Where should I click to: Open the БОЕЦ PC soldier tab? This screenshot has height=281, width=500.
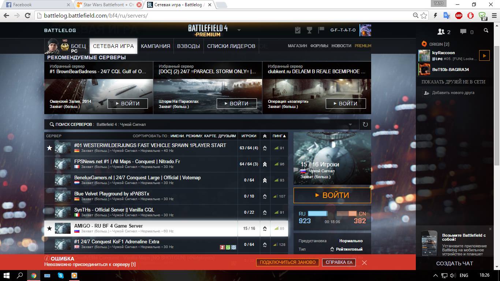click(67, 46)
